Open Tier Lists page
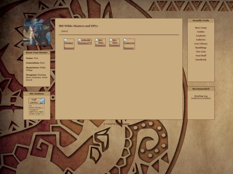The width and height of the screenshot is (233, 174). coord(201,52)
